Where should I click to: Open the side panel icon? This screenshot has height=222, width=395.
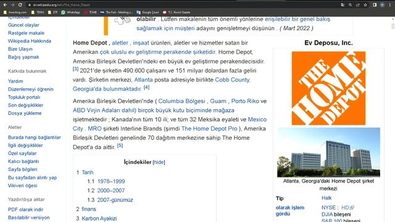[x=375, y=5]
